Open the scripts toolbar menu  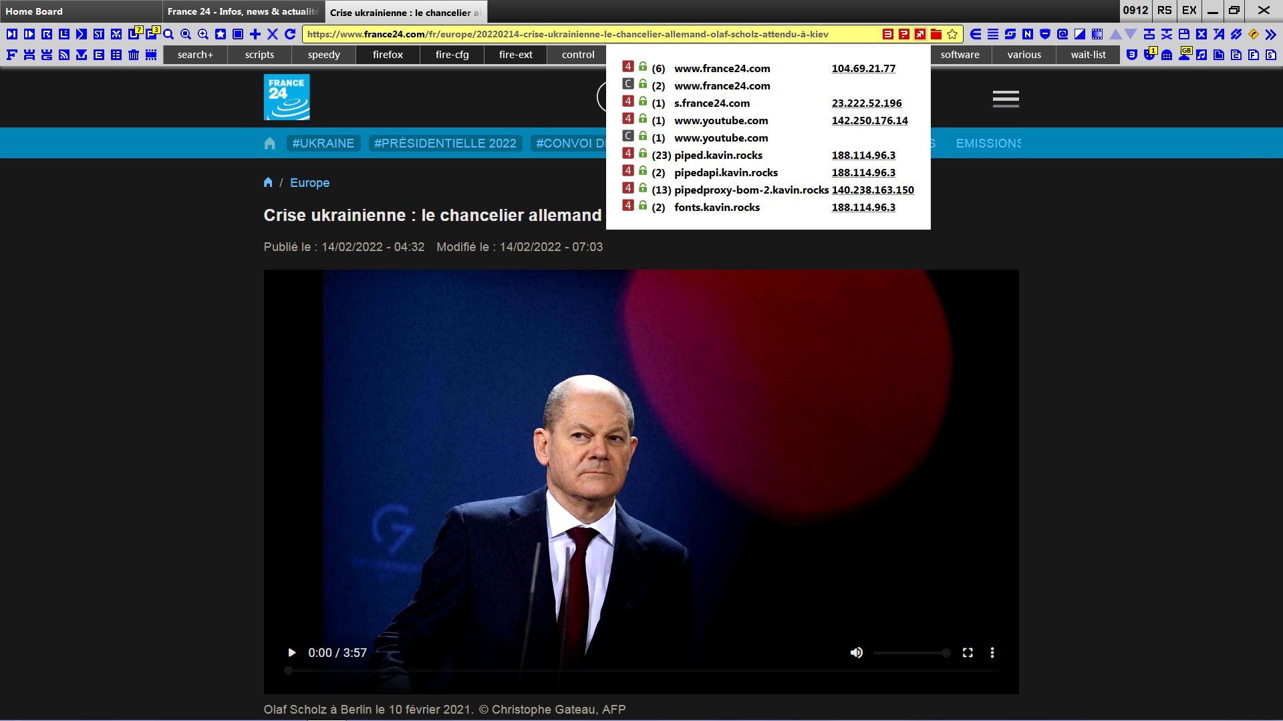click(x=259, y=55)
